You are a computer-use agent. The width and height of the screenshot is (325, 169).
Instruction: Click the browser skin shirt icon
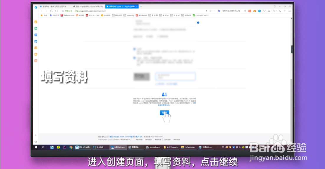click(275, 6)
